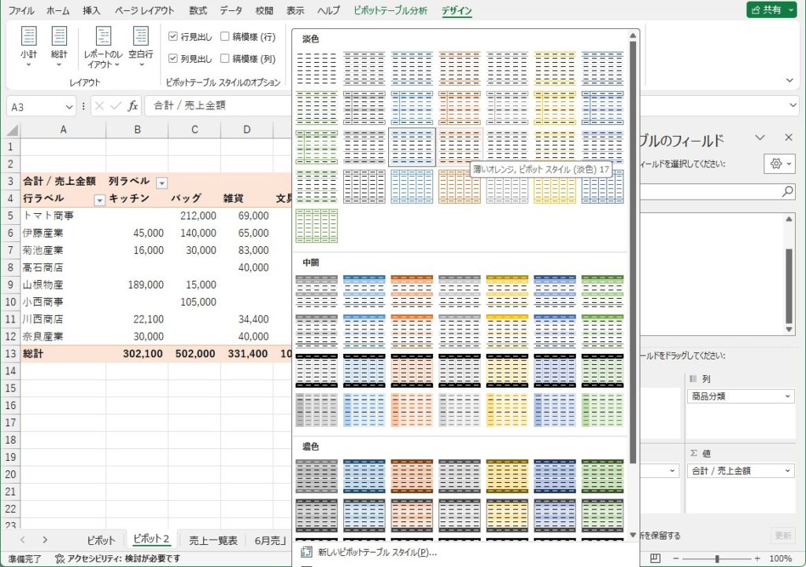
Task: Open the 売上一覧表 sheet tab
Action: point(213,539)
